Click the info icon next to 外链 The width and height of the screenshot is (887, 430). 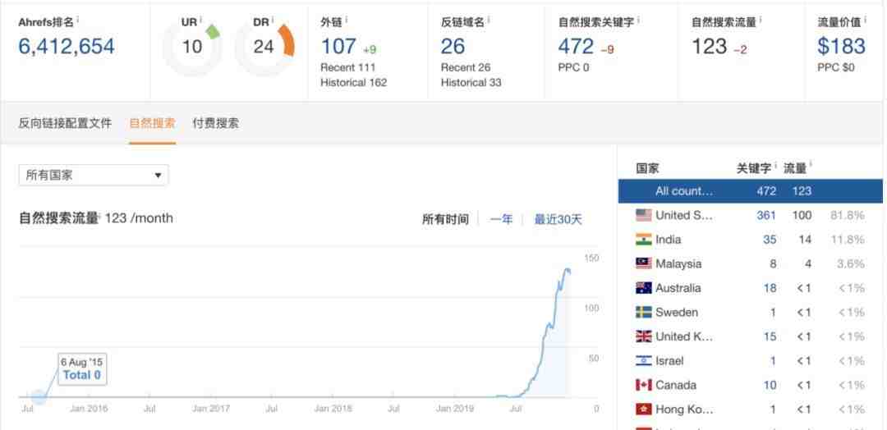[347, 20]
